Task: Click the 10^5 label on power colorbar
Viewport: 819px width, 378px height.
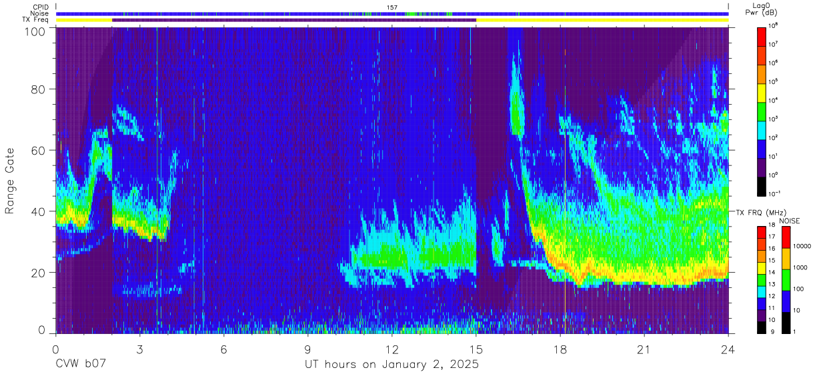Action: [774, 82]
